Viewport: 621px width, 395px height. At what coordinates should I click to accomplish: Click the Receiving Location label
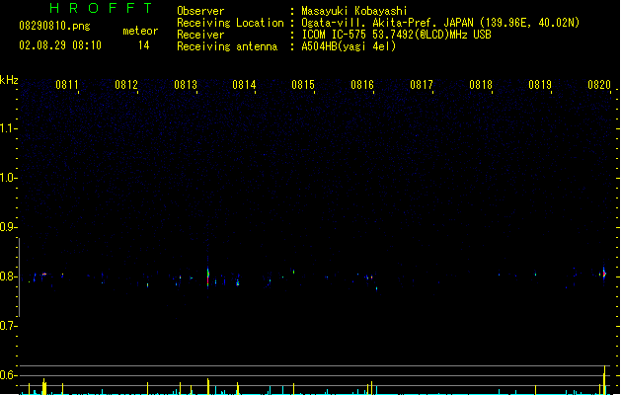coord(230,23)
